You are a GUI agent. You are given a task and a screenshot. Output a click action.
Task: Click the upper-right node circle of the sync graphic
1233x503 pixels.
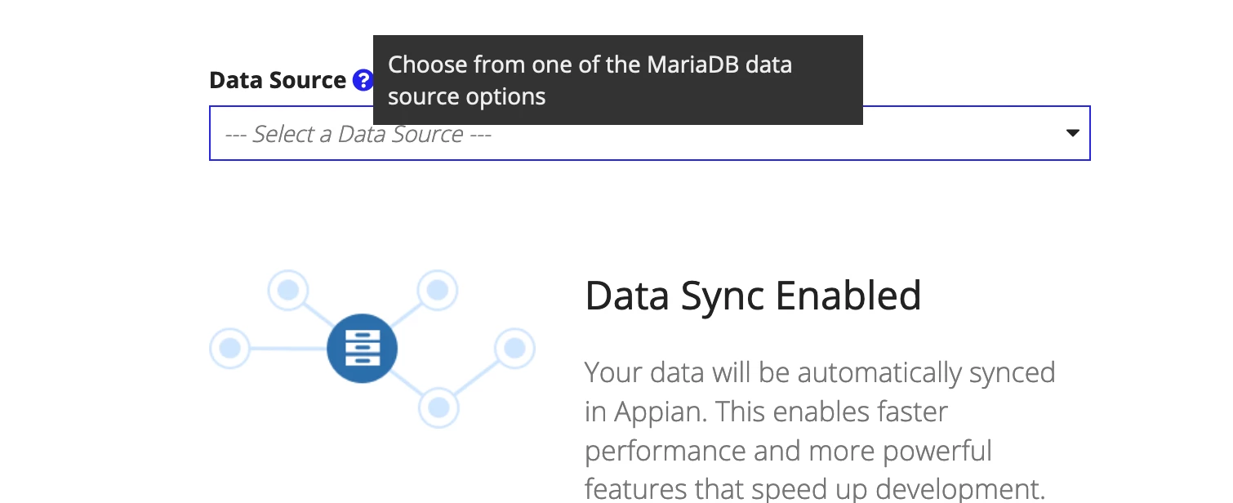438,290
